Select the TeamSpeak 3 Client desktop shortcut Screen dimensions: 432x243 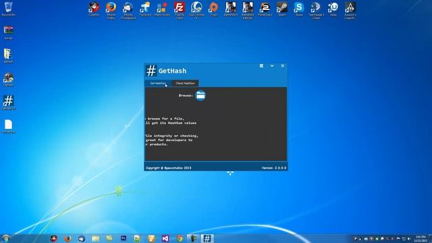316,10
